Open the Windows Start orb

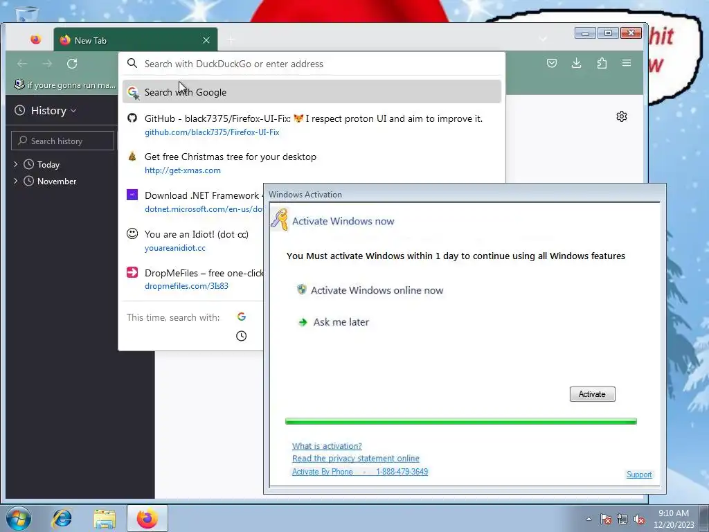(19, 518)
